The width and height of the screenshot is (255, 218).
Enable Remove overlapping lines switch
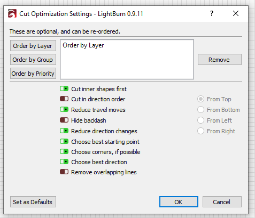[64, 172]
